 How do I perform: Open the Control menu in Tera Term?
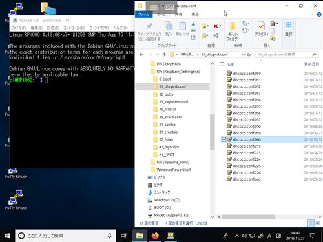(x=74, y=28)
